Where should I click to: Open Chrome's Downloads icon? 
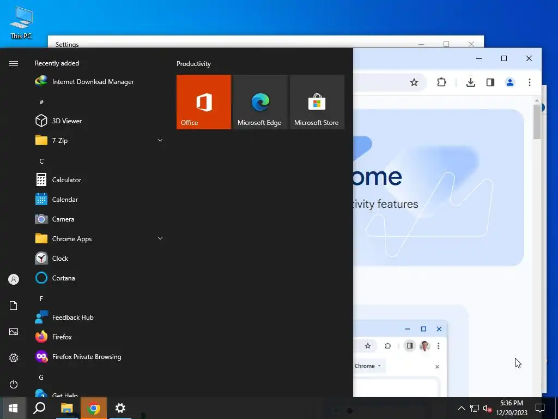[x=470, y=83]
